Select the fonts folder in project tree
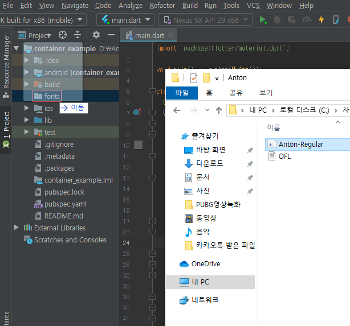 pos(47,96)
